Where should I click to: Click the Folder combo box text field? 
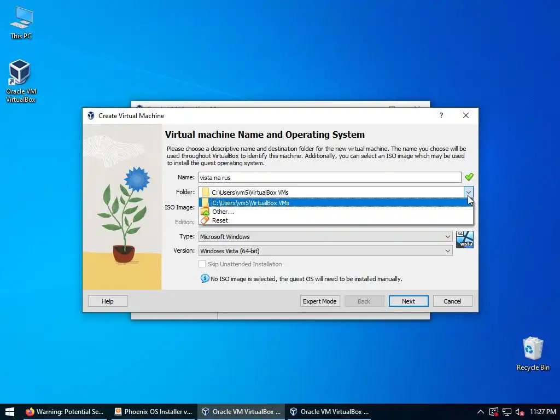point(331,192)
